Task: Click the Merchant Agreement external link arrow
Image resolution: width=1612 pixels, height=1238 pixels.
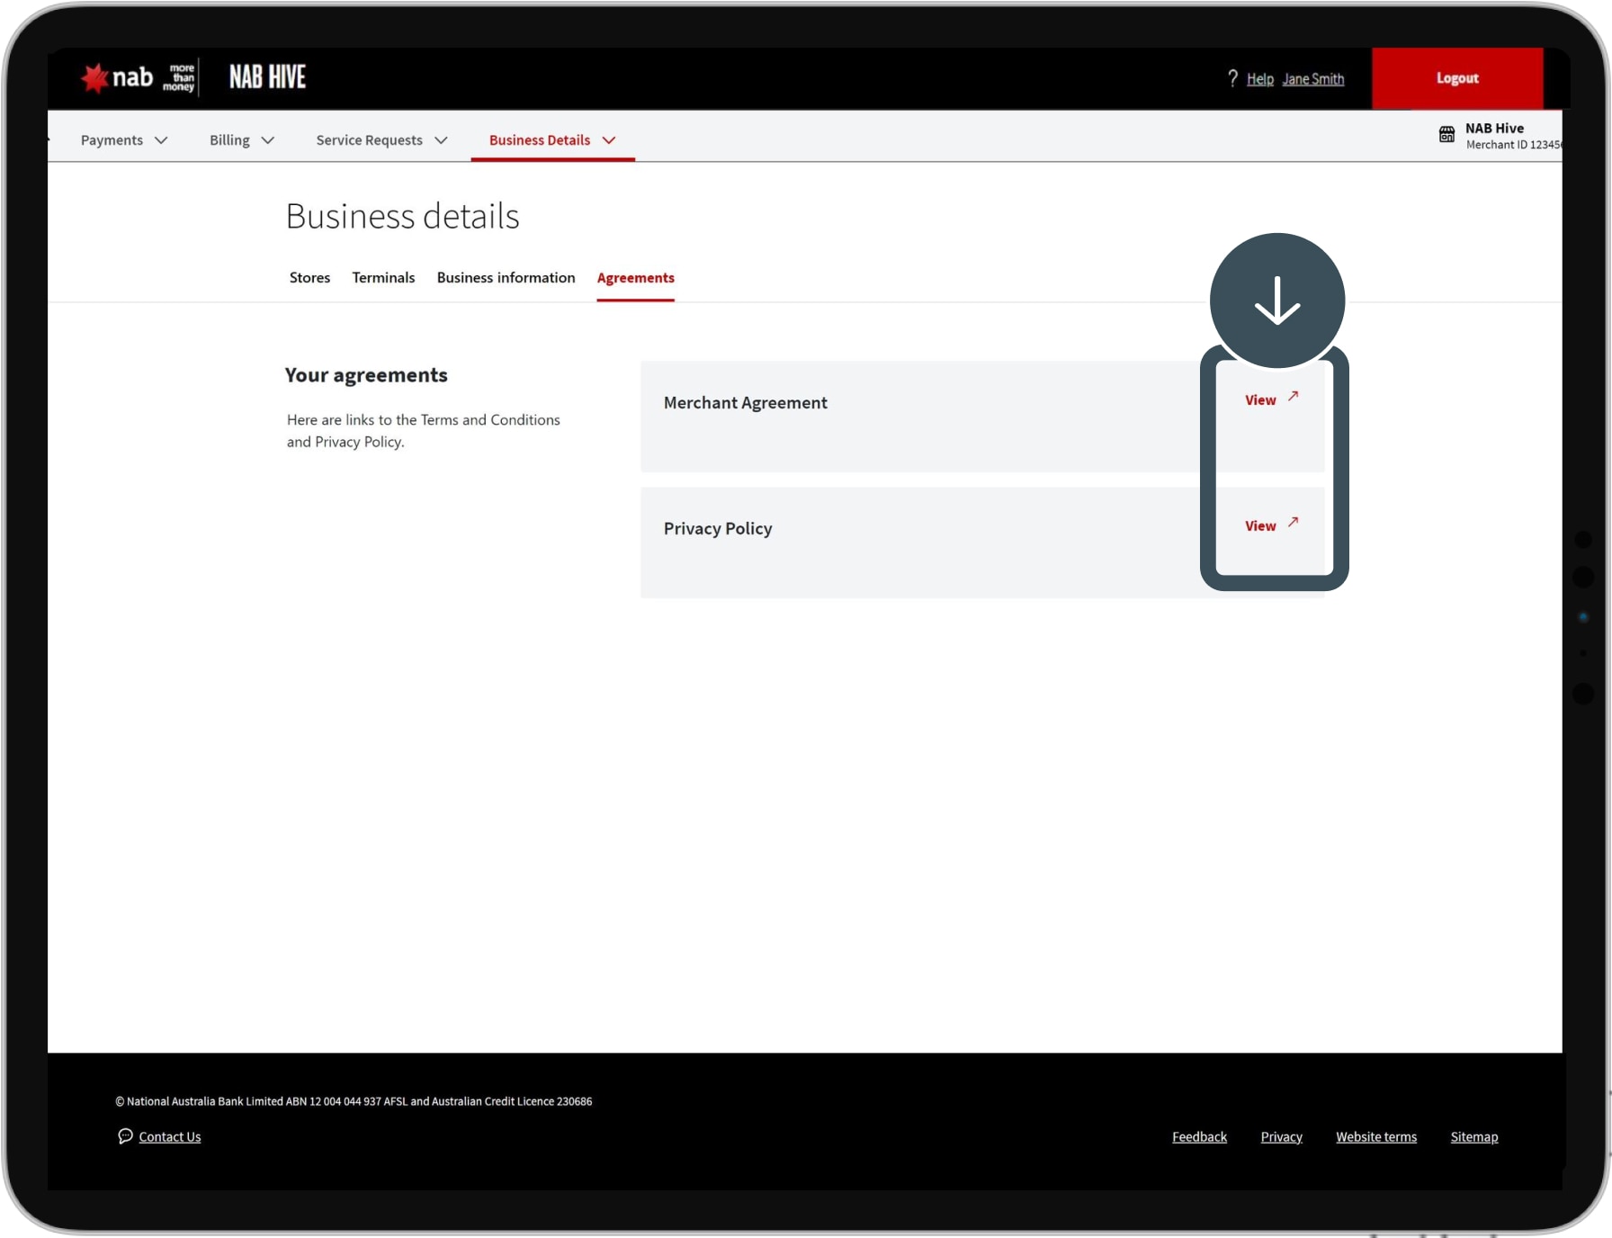Action: tap(1293, 396)
